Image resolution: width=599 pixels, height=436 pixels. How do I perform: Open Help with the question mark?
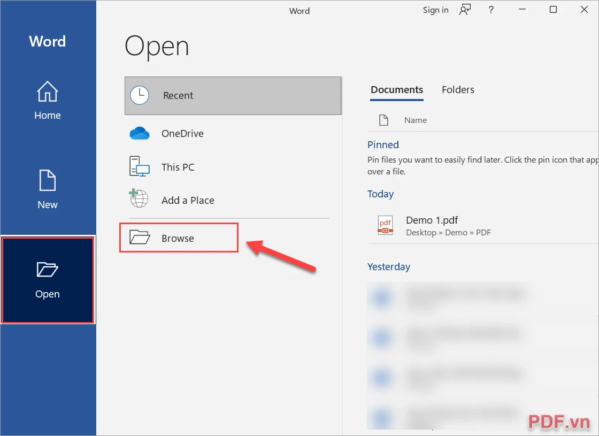(491, 10)
